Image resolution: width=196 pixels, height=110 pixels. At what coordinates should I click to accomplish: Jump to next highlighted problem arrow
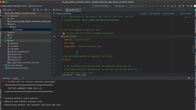click(193, 17)
